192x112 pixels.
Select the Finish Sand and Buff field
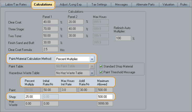pos(50,42)
